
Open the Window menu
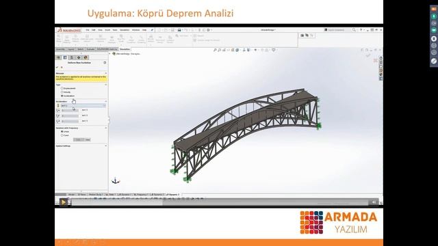(x=136, y=30)
